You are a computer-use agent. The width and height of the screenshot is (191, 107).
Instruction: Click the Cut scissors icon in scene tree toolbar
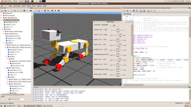(2, 11)
